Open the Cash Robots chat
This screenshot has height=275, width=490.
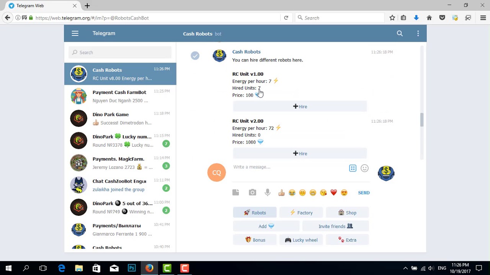[120, 74]
